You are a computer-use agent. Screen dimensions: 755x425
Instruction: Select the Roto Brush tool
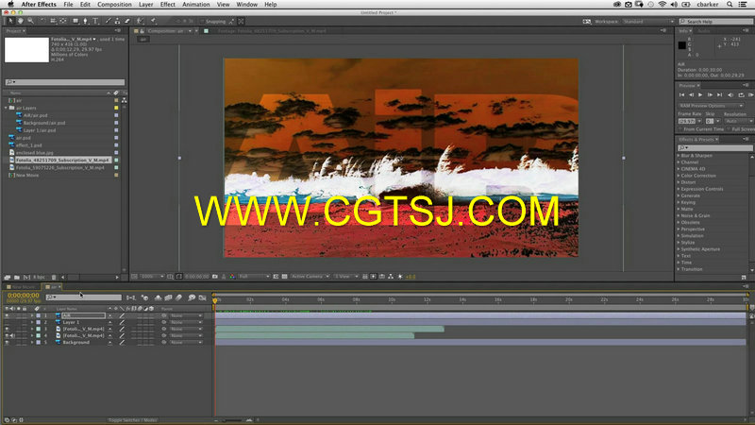(x=140, y=21)
